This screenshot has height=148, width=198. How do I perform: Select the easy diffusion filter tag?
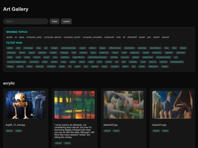(155, 48)
